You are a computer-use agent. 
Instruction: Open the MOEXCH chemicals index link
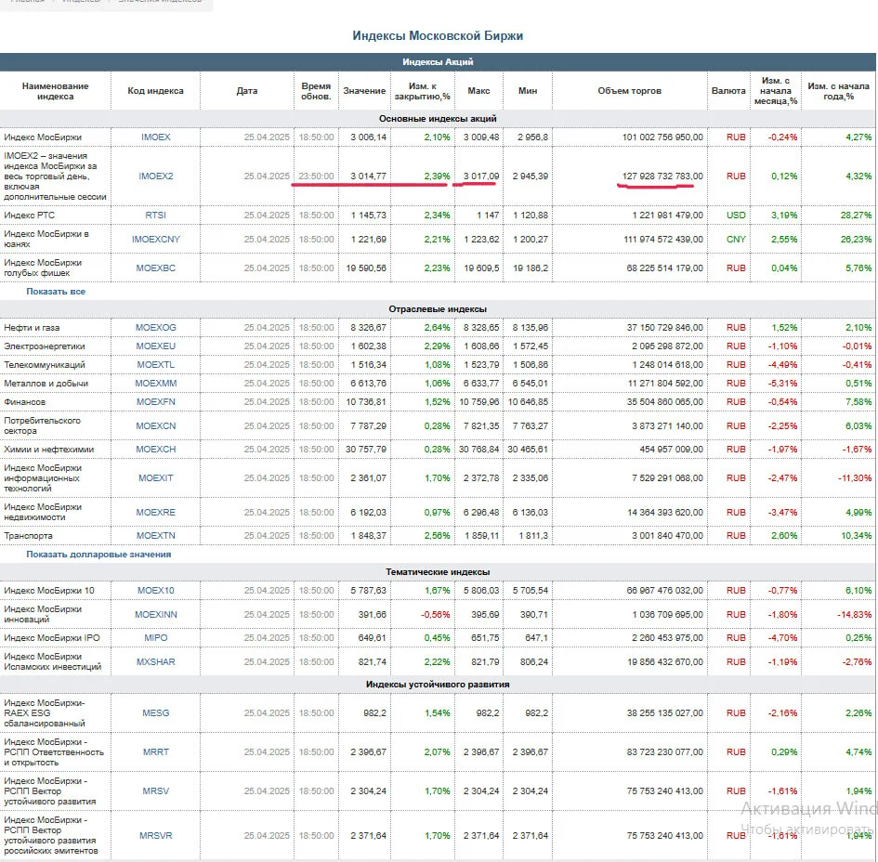click(156, 450)
